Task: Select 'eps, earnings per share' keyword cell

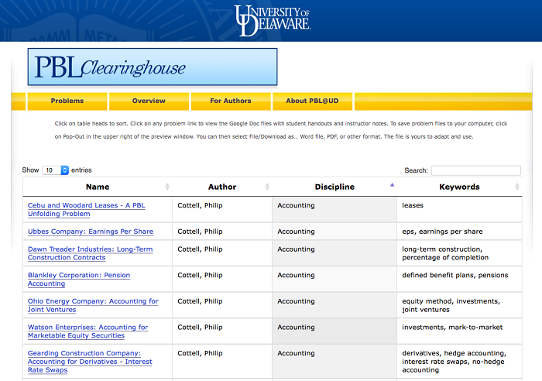Action: (459, 232)
